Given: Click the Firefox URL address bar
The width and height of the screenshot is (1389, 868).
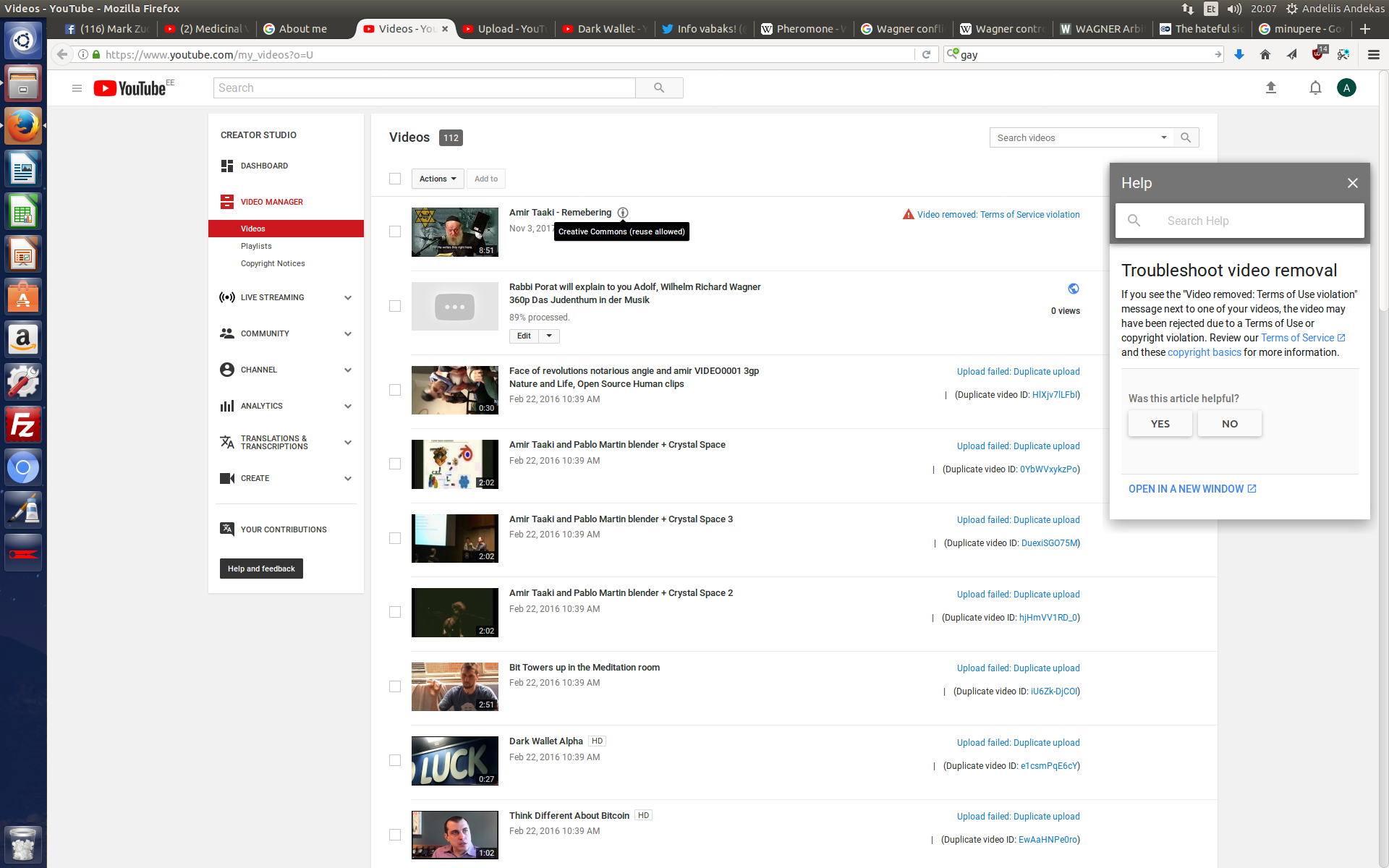Looking at the screenshot, I should click(x=506, y=54).
